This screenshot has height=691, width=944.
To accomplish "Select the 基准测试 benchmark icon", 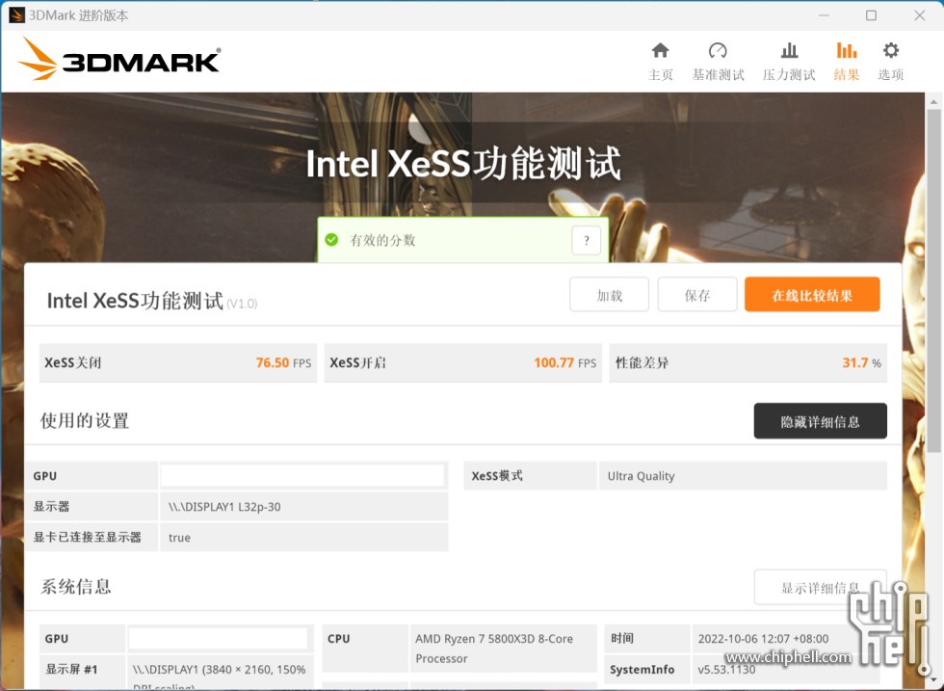I will click(718, 50).
